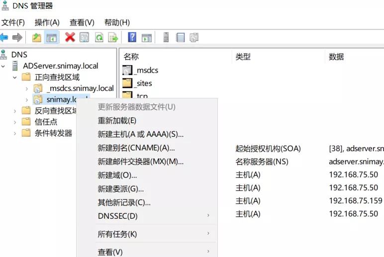Click the blue help question mark icon
This screenshot has height=257, width=384.
click(x=132, y=37)
